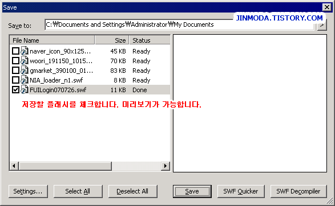
Task: Launch SWF Decompiler
Action: [298, 191]
